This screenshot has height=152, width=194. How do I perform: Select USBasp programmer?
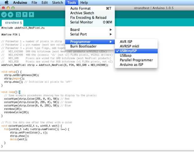tap(136, 55)
